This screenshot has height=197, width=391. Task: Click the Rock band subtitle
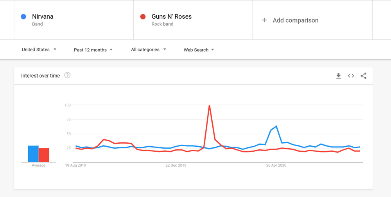click(163, 24)
